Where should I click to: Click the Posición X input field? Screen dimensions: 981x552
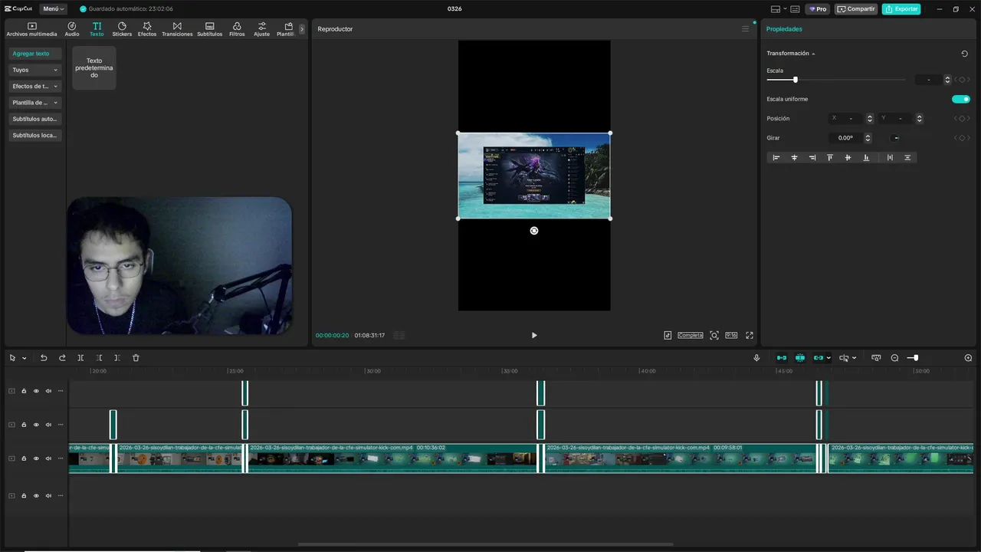point(847,119)
